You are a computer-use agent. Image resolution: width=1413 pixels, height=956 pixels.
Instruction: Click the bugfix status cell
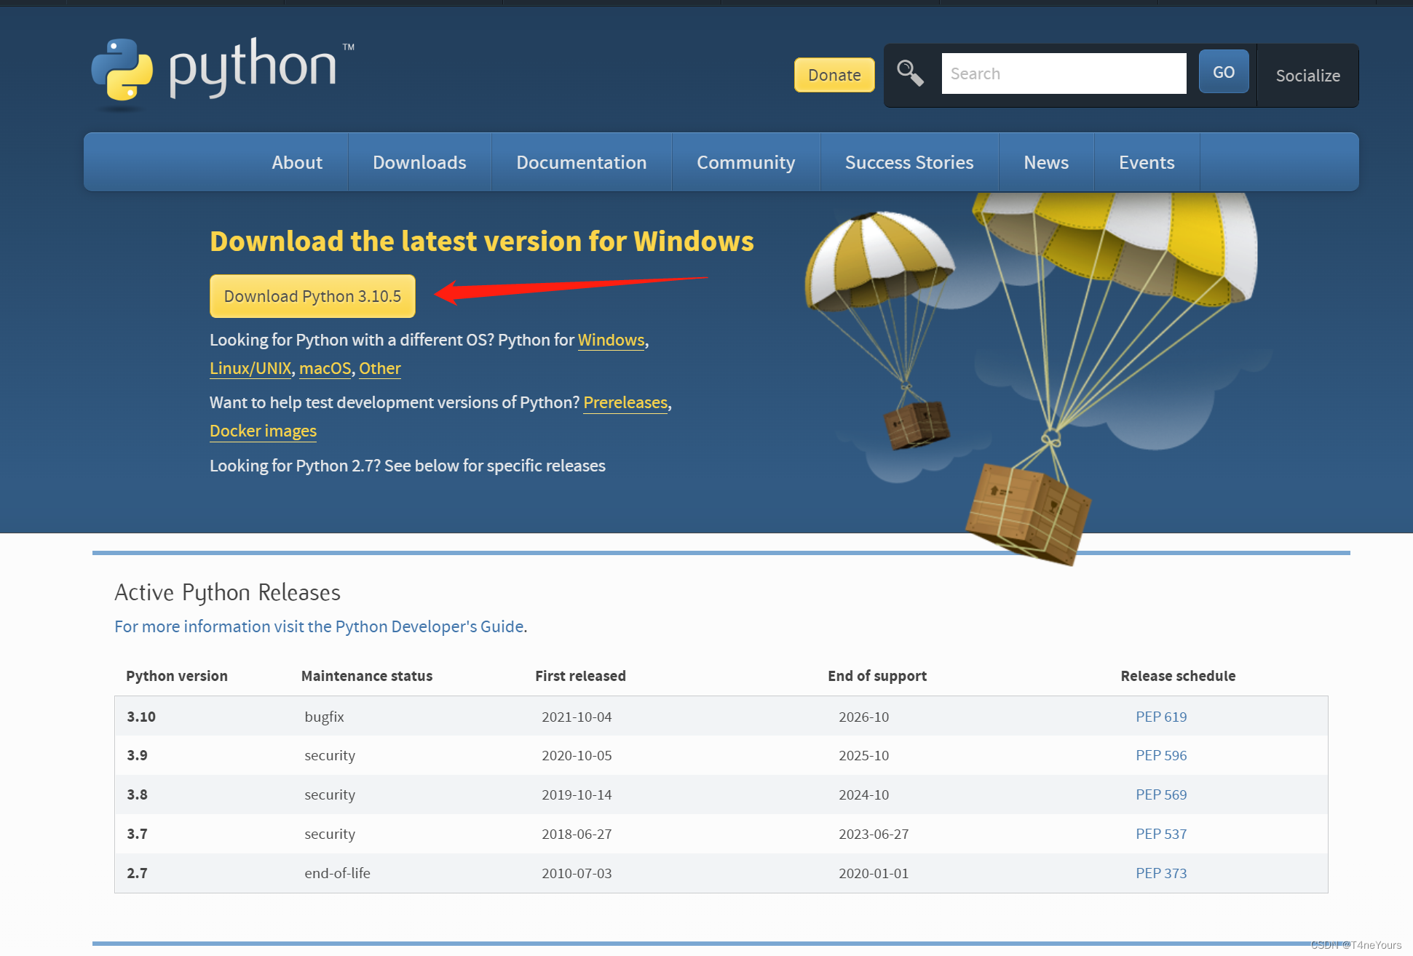coord(324,717)
